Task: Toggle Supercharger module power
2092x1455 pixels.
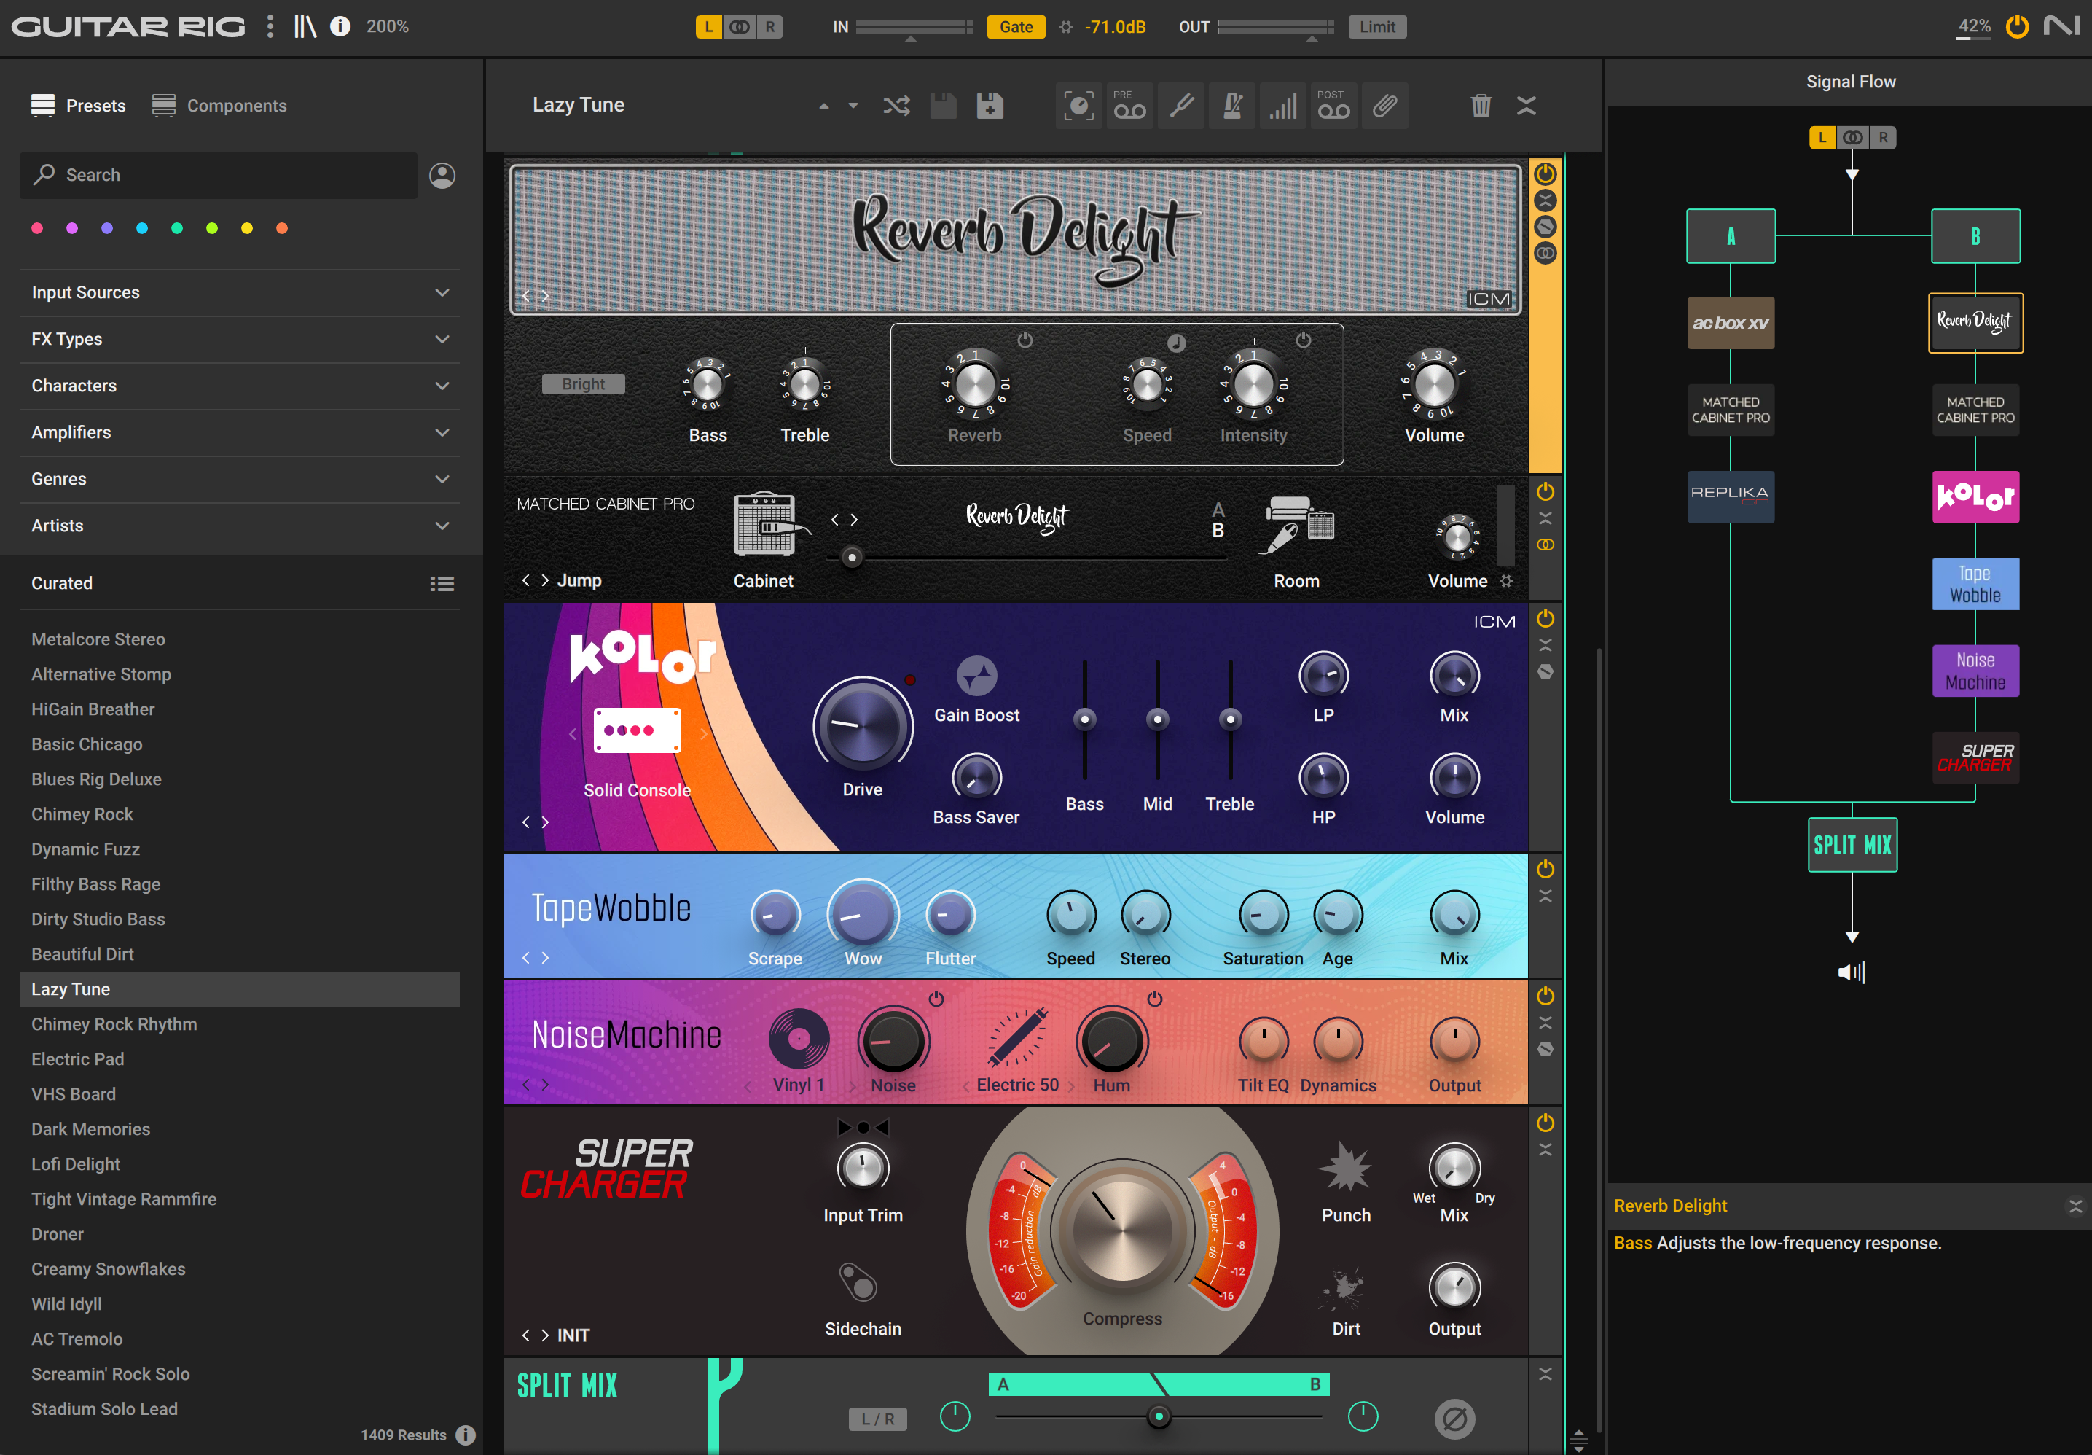Action: [x=1546, y=1123]
